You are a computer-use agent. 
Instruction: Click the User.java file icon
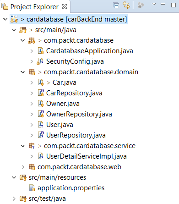pyautogui.click(x=41, y=125)
